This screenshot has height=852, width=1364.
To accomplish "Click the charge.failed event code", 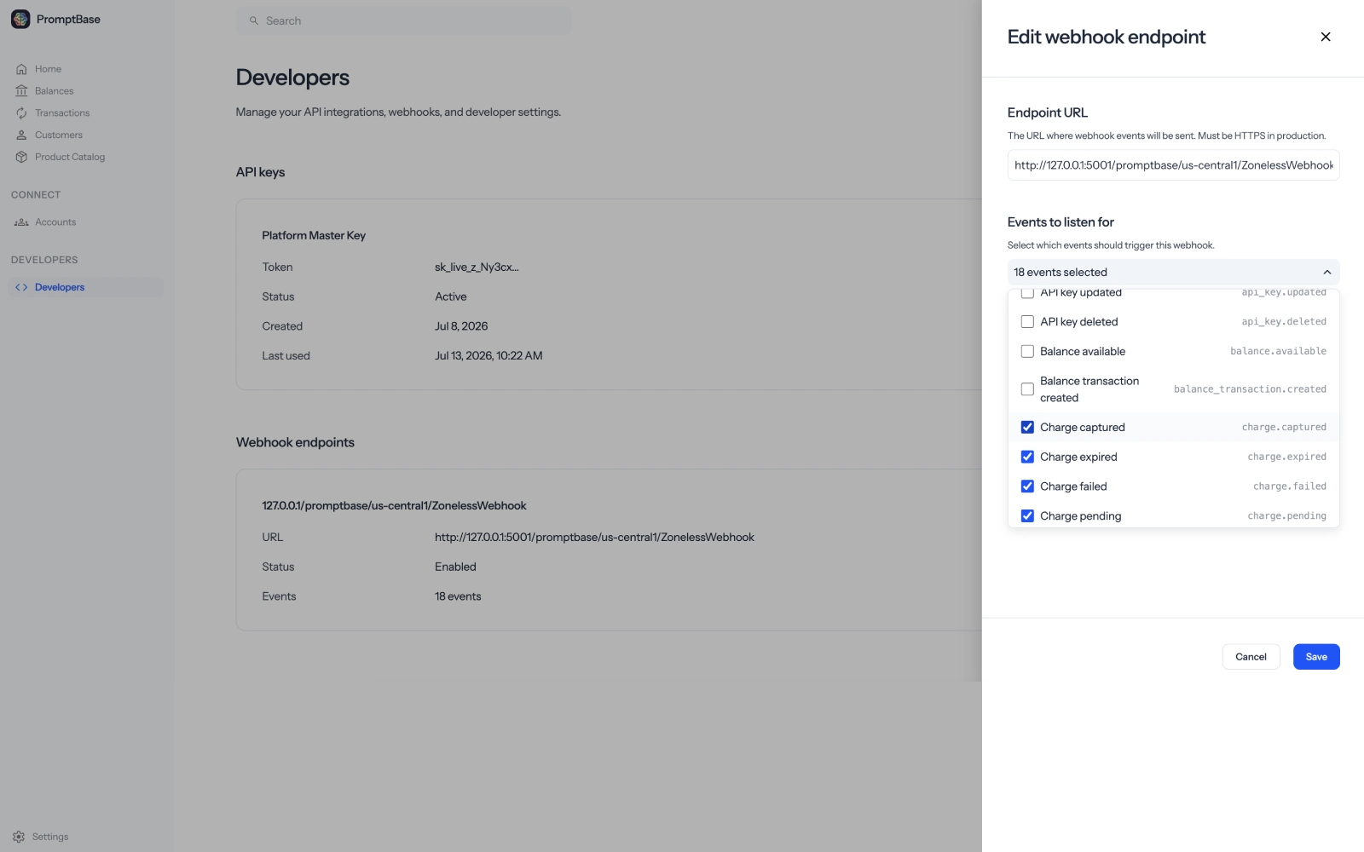I will pyautogui.click(x=1290, y=486).
